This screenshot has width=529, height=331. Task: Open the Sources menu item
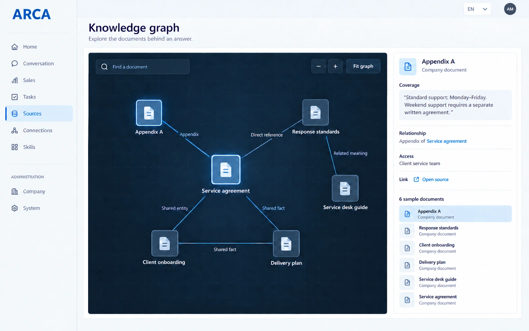(39, 113)
